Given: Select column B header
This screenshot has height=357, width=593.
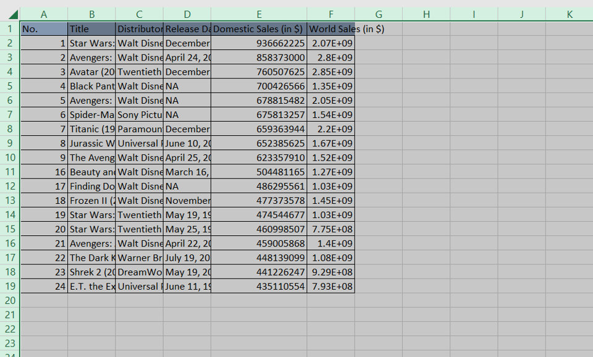Looking at the screenshot, I should 91,14.
